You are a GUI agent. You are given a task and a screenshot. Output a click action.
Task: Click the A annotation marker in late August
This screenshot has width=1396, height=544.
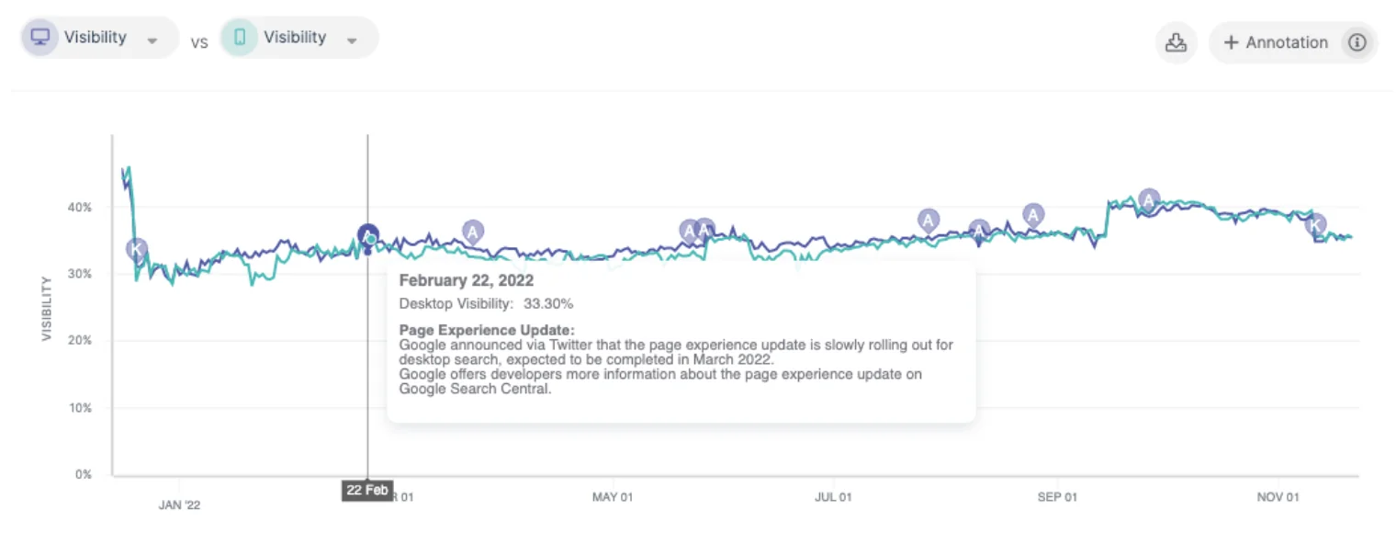click(1033, 215)
